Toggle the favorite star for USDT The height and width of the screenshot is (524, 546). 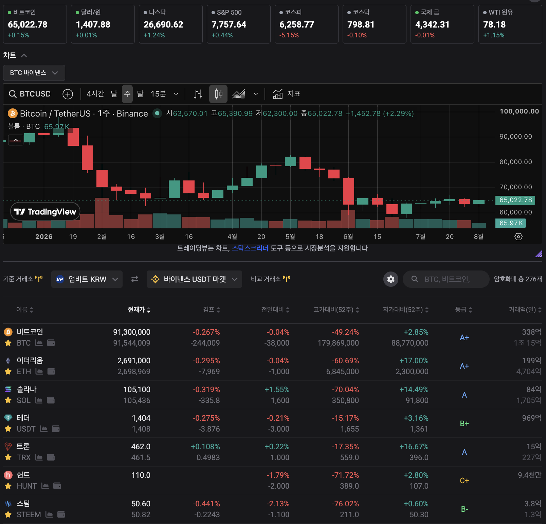(x=8, y=429)
